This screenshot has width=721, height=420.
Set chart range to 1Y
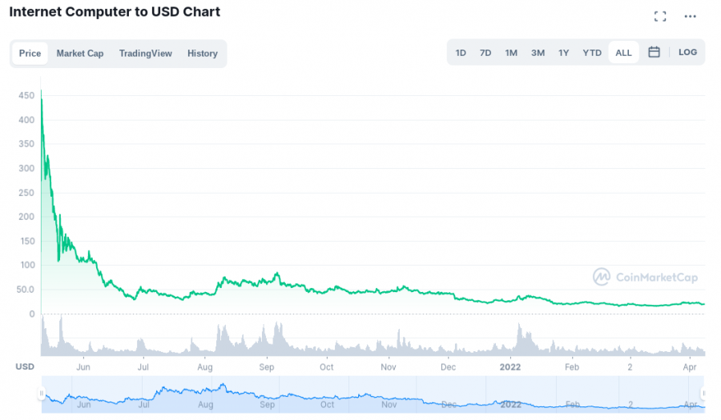564,53
